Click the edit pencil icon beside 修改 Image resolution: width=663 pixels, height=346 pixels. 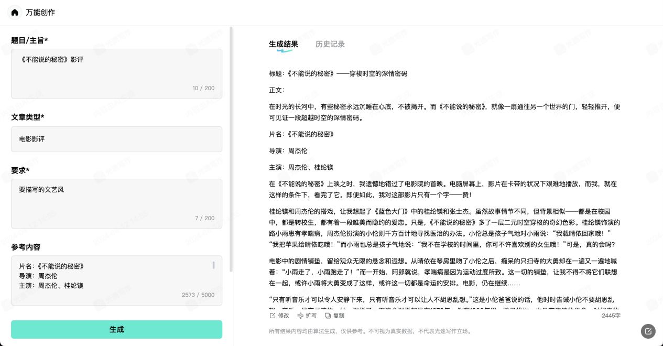point(272,316)
